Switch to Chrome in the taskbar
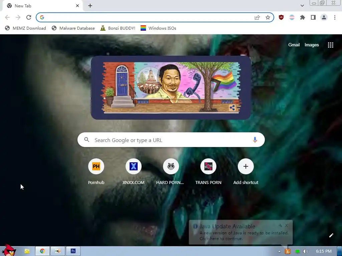 point(42,251)
